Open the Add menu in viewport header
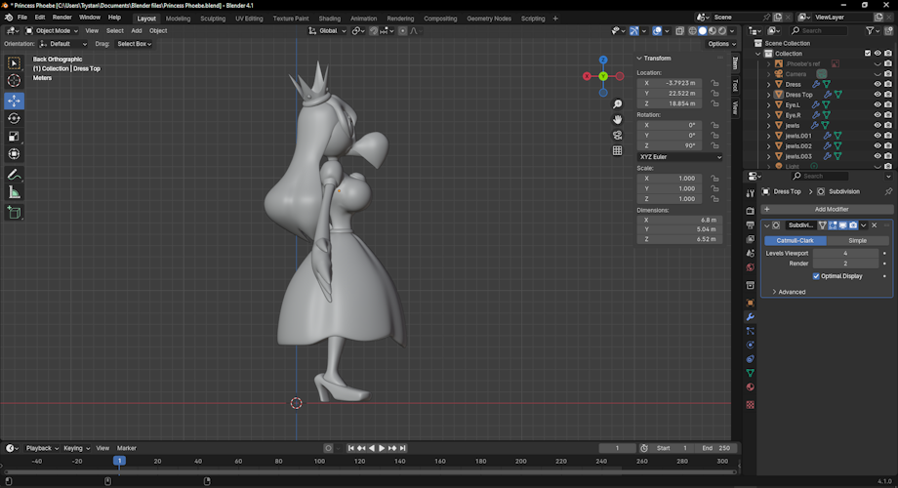Screen dimensions: 898x488 (x=137, y=31)
